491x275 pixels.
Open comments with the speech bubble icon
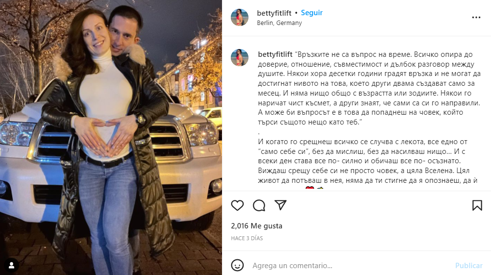(259, 205)
